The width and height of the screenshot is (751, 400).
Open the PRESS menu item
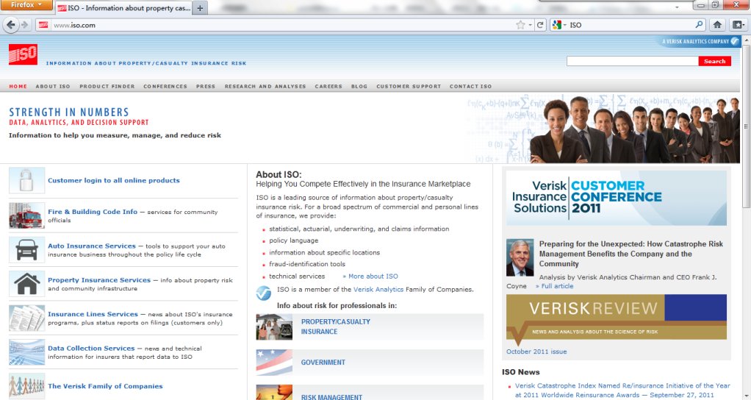[x=206, y=86]
